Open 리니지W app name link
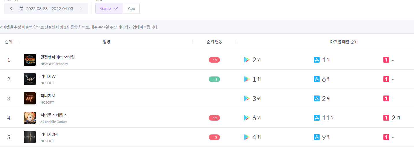 (x=48, y=76)
